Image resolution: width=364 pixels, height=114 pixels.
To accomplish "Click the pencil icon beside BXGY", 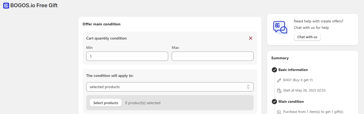I will point(279,80).
